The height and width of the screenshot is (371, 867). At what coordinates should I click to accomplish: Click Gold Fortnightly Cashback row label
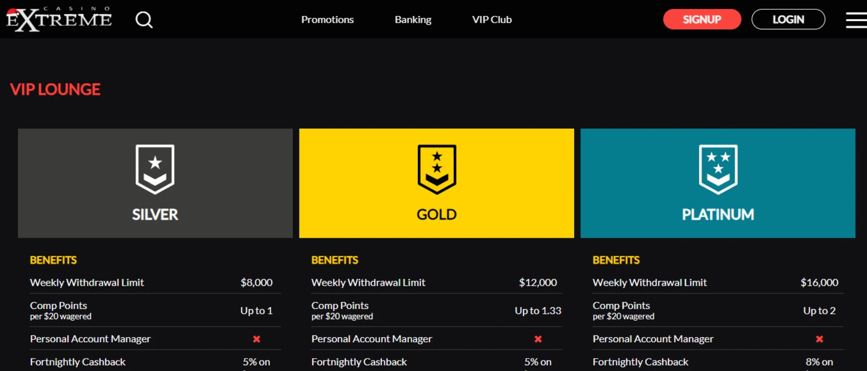(359, 362)
